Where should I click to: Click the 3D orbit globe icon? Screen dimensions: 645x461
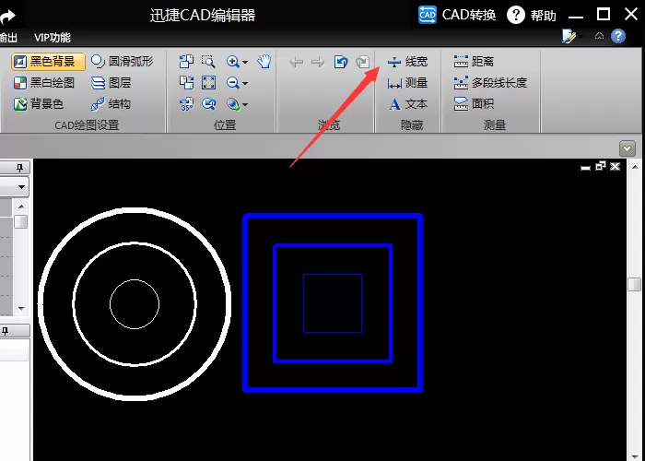(233, 104)
